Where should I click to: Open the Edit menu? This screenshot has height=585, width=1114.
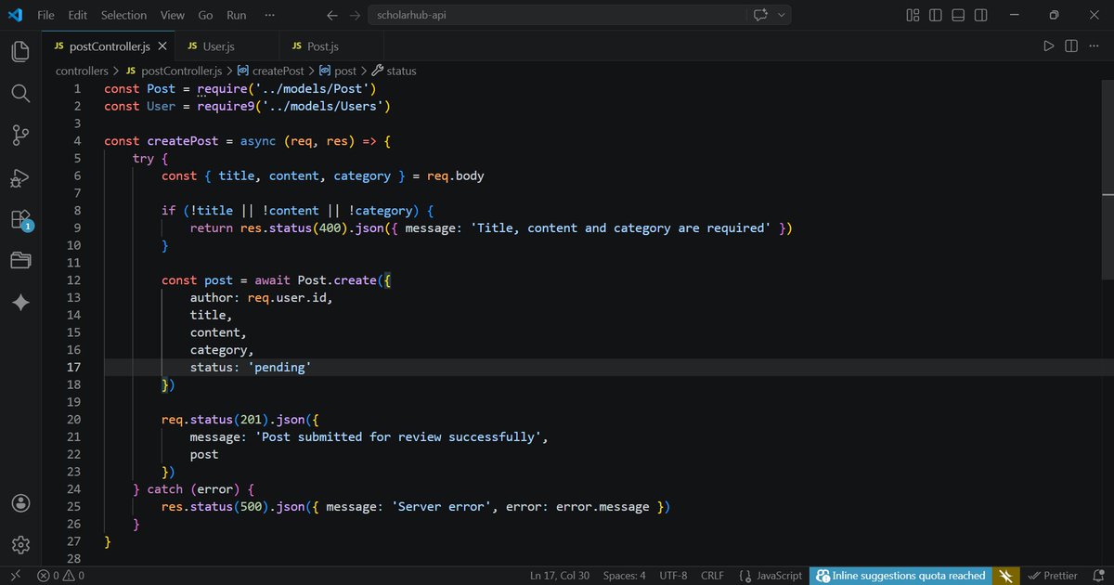tap(78, 15)
